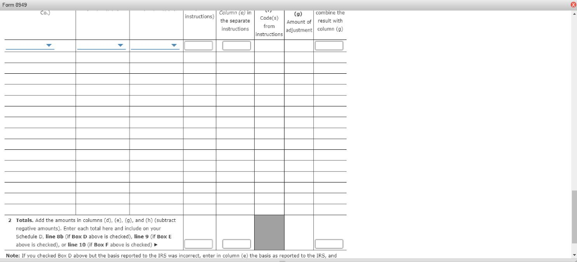Click the 'Column (e) in the separate instructions' header
The width and height of the screenshot is (577, 262).
[235, 21]
